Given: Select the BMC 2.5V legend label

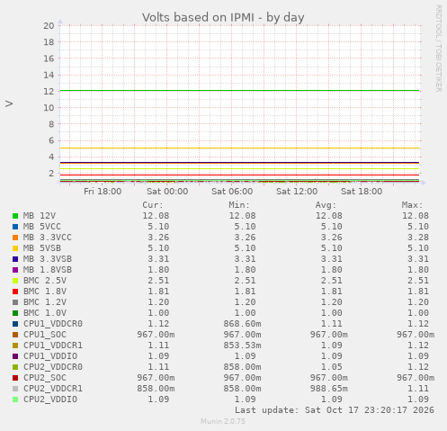Looking at the screenshot, I should pyautogui.click(x=45, y=281).
